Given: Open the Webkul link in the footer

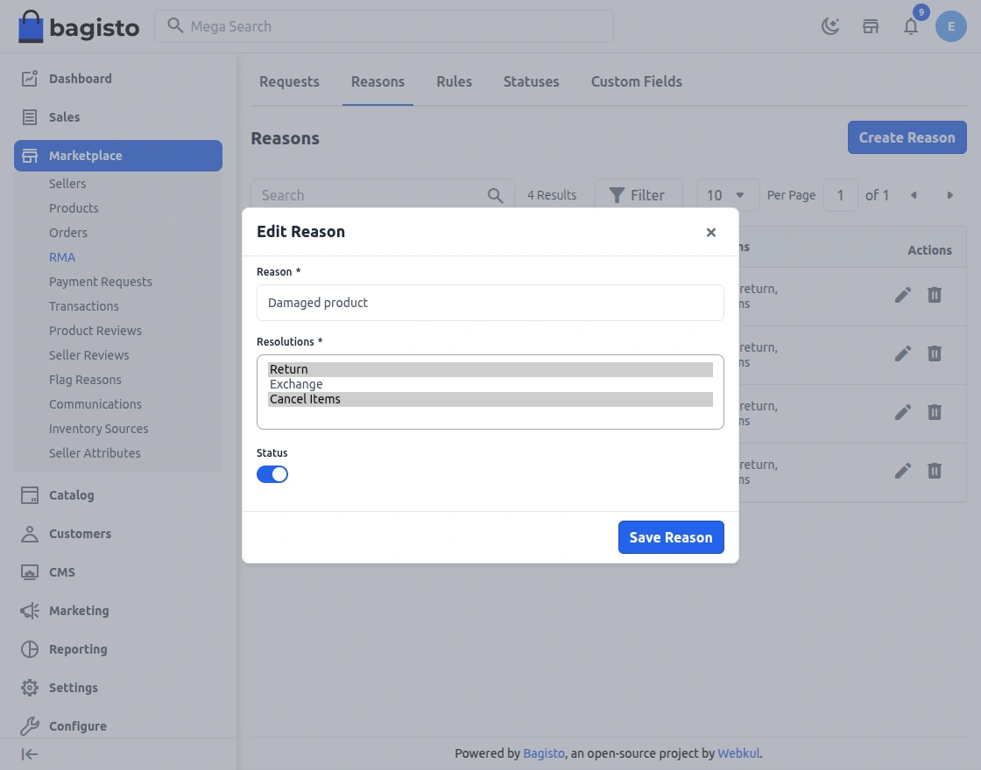Looking at the screenshot, I should (x=738, y=753).
